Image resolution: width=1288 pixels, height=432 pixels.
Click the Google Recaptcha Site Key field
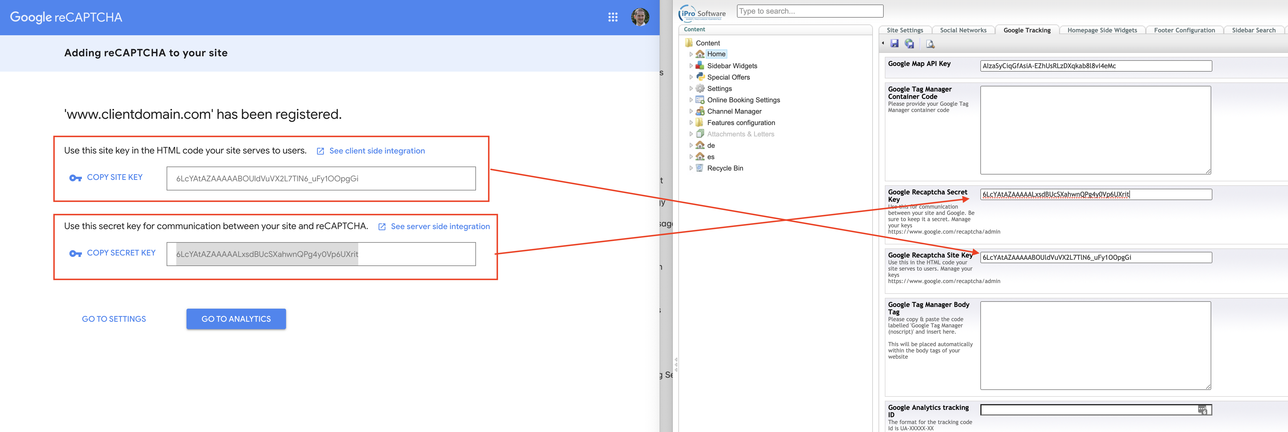point(1096,257)
